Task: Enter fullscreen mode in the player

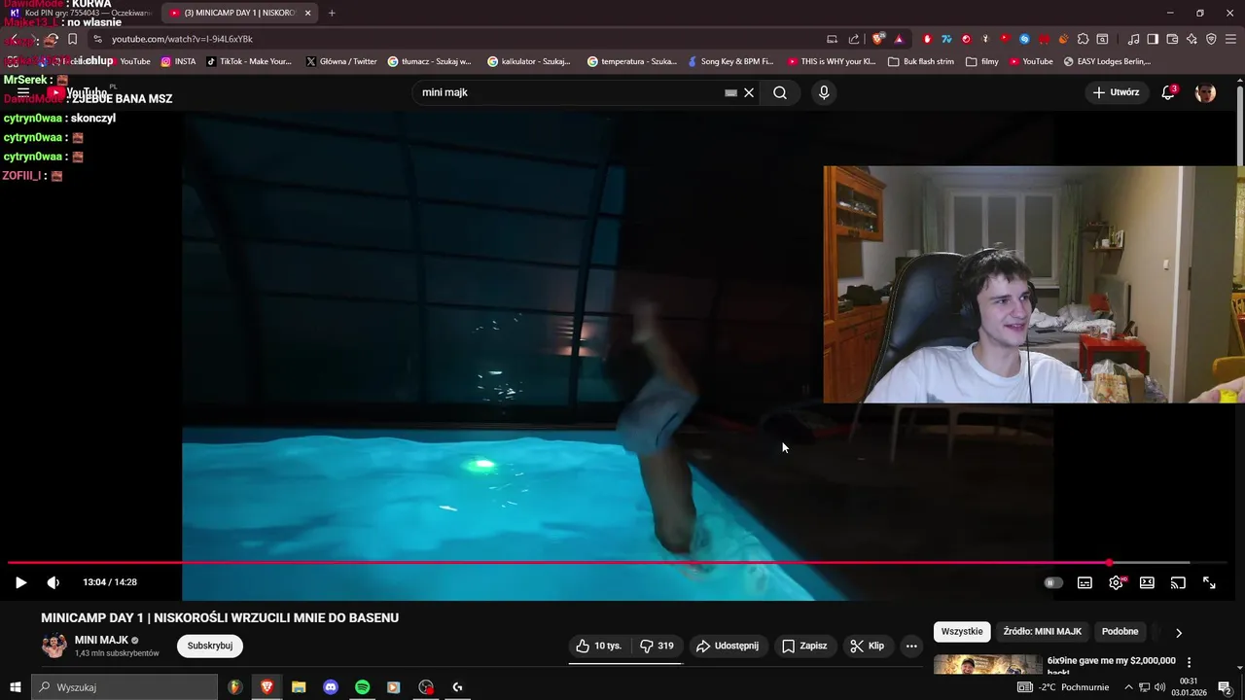Action: 1209,582
